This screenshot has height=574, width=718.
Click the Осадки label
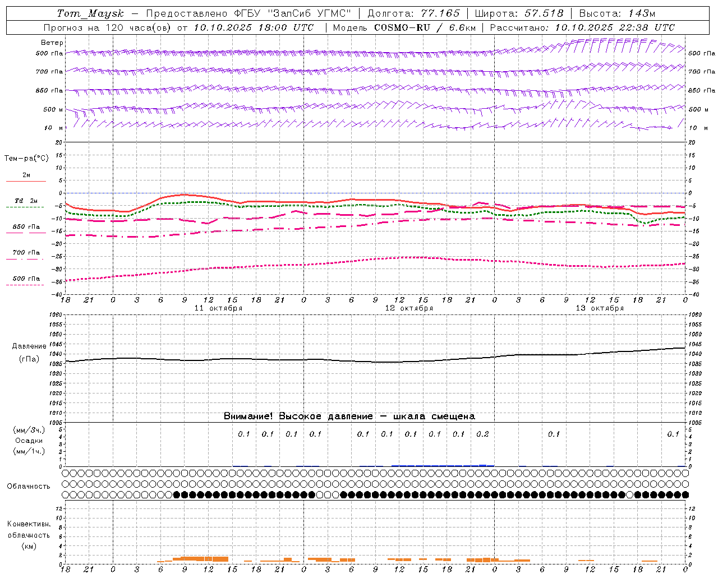click(29, 441)
